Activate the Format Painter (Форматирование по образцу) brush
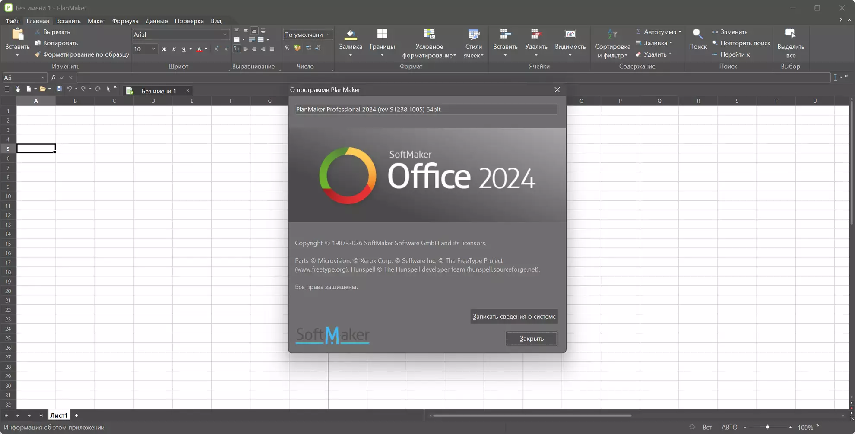The image size is (855, 434). click(x=38, y=54)
